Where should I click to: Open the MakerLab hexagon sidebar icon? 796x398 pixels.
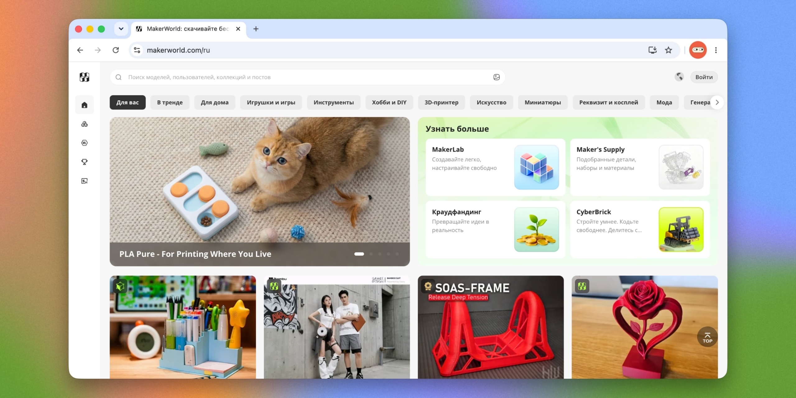tap(84, 143)
